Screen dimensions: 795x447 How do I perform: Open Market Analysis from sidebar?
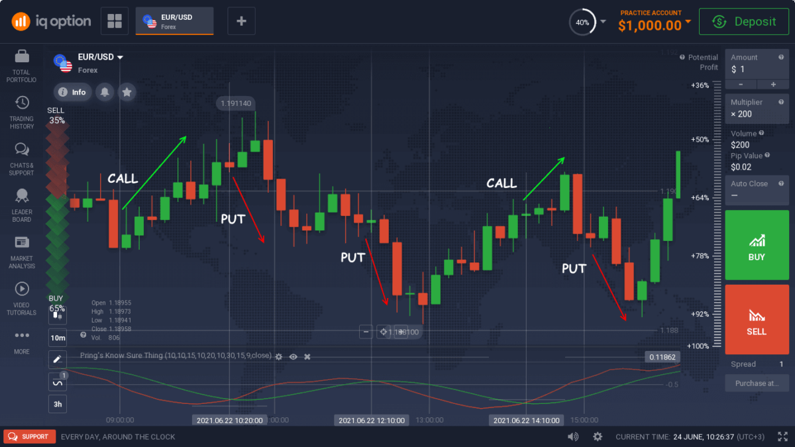pos(22,243)
